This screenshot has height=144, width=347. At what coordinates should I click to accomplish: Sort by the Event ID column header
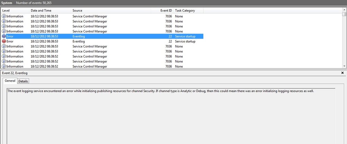162,11
